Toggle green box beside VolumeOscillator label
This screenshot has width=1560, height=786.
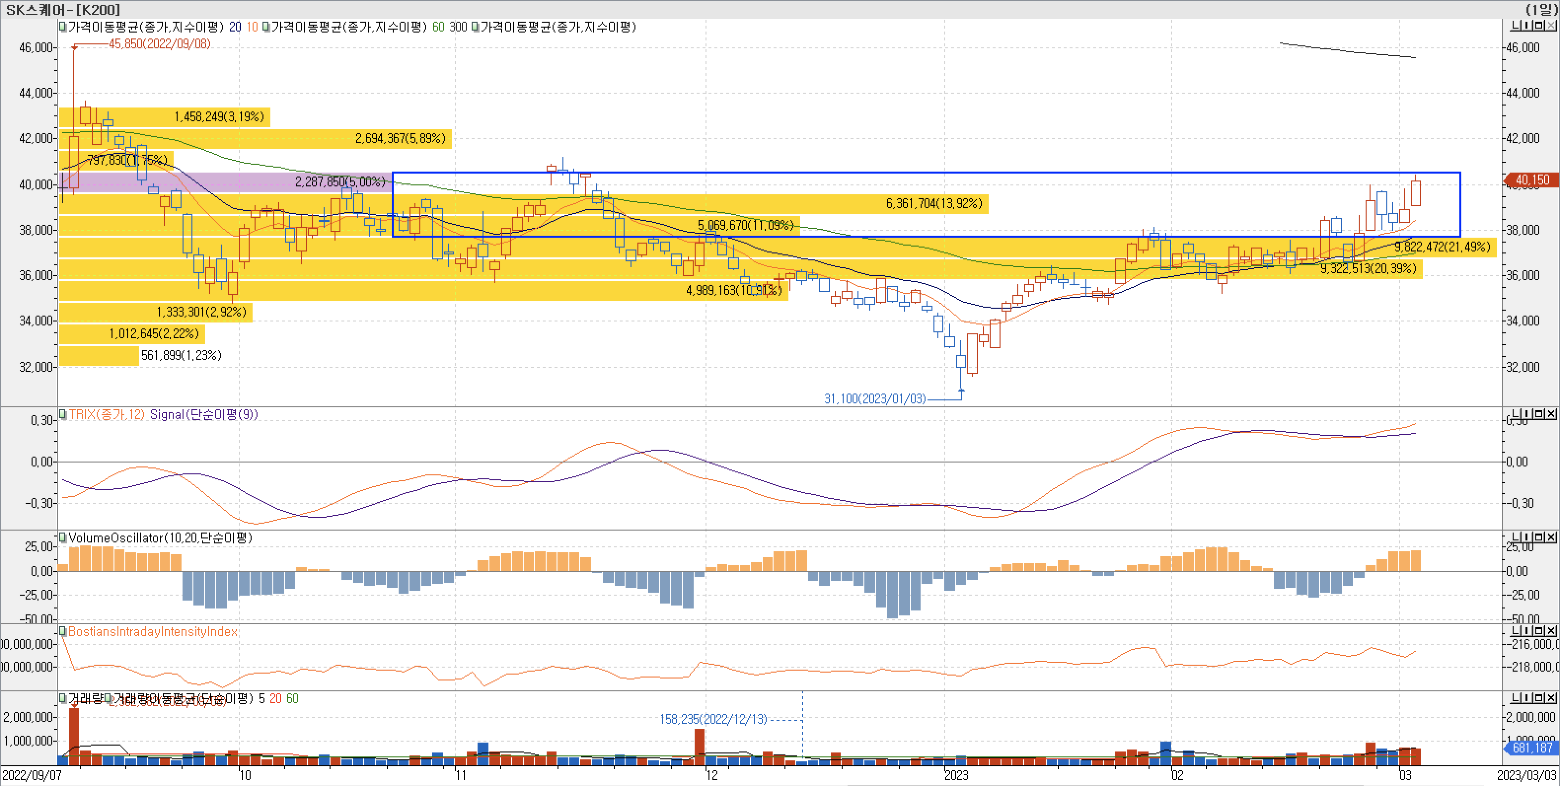click(x=62, y=538)
